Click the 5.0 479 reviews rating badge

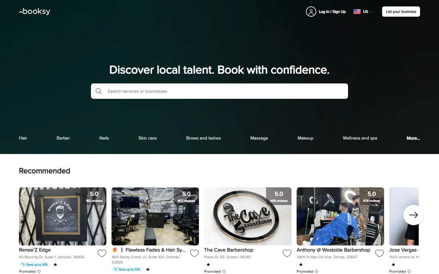[x=372, y=196]
